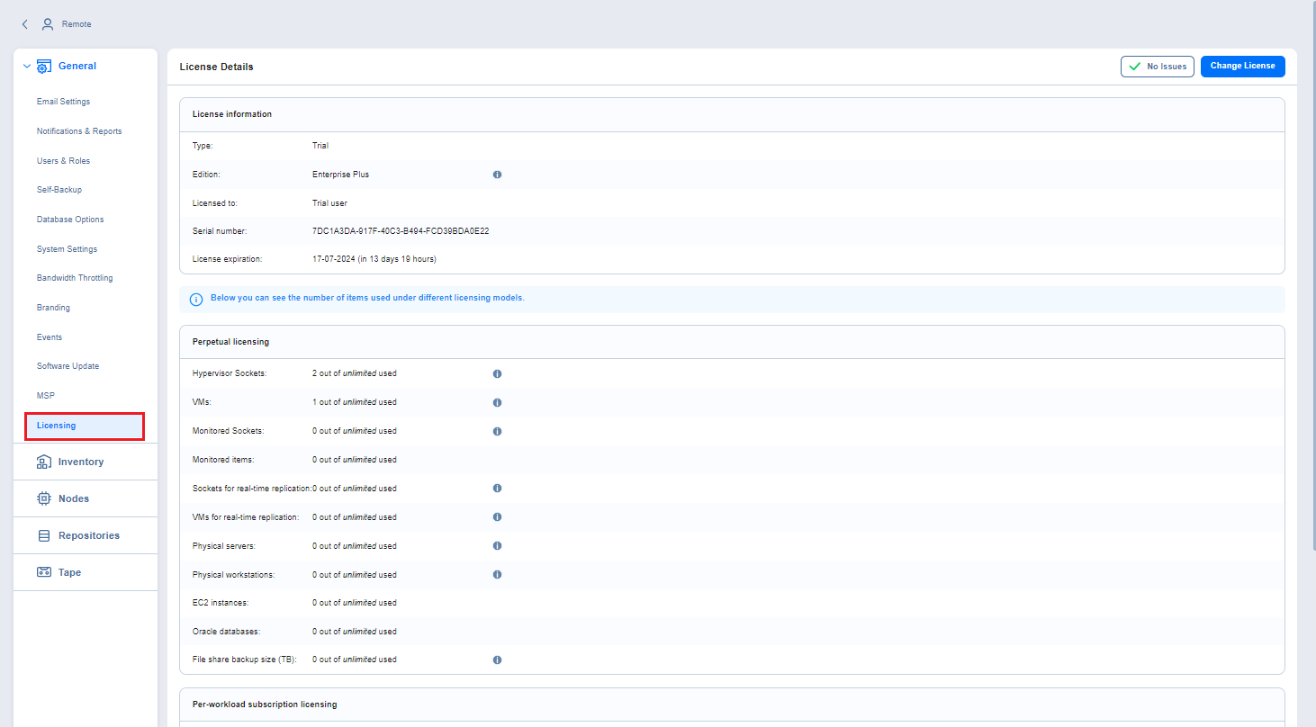1316x727 pixels.
Task: Open the Tape section
Action: pyautogui.click(x=69, y=572)
